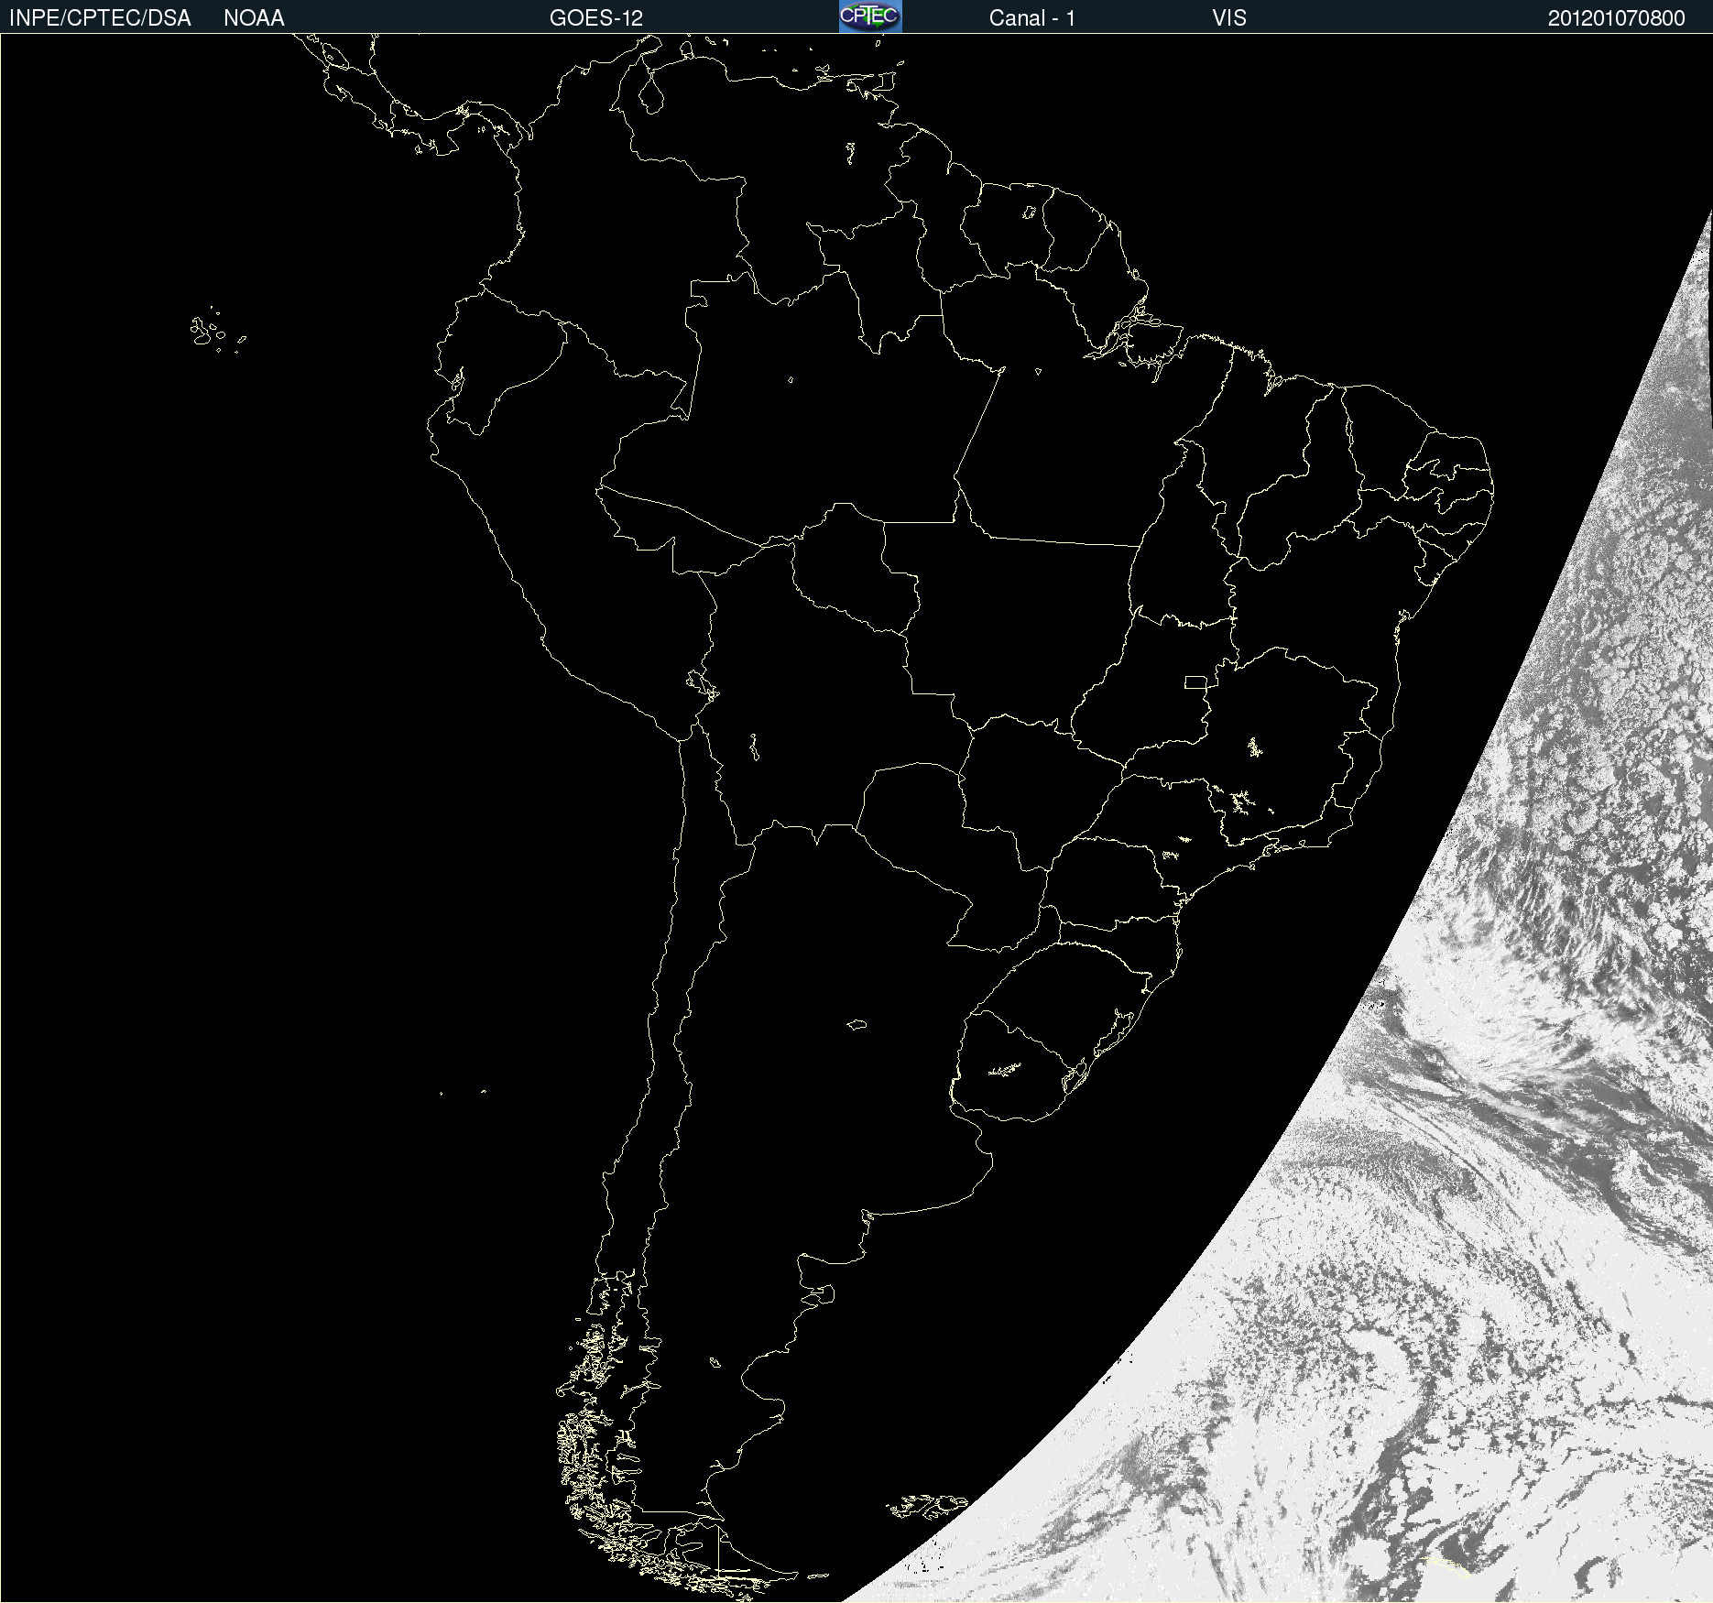Select the 'Canal - 1' channel label

(1031, 18)
